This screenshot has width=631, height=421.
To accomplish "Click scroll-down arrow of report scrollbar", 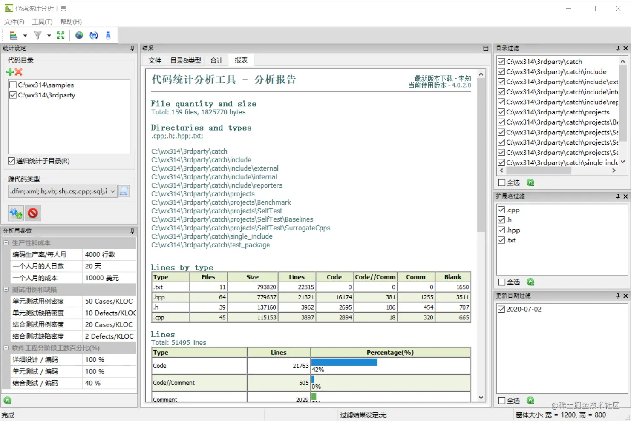I will pyautogui.click(x=481, y=398).
